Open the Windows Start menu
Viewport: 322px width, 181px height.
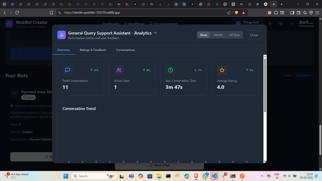(66, 176)
